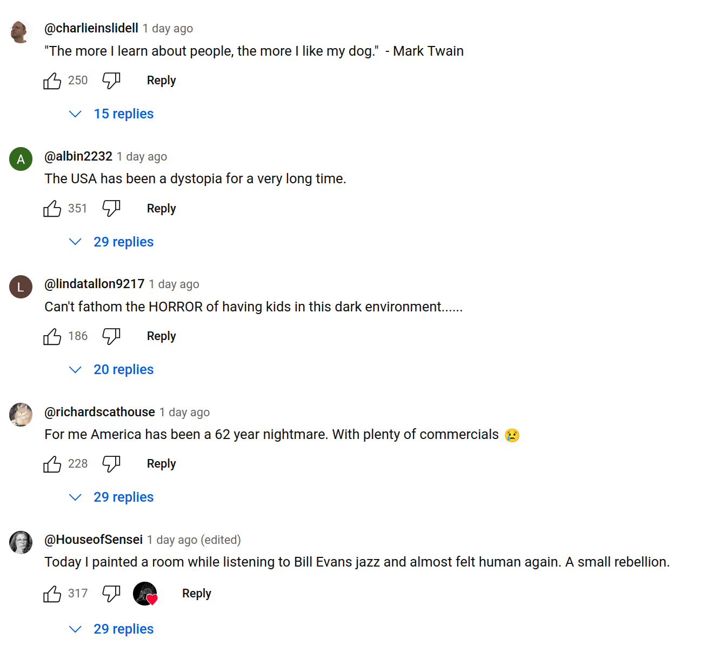707x652 pixels.
Task: Like @lindatallon9217's comment about kids
Action: click(x=52, y=336)
